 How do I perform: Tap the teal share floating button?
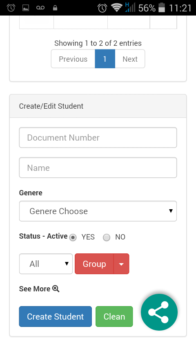tap(159, 312)
